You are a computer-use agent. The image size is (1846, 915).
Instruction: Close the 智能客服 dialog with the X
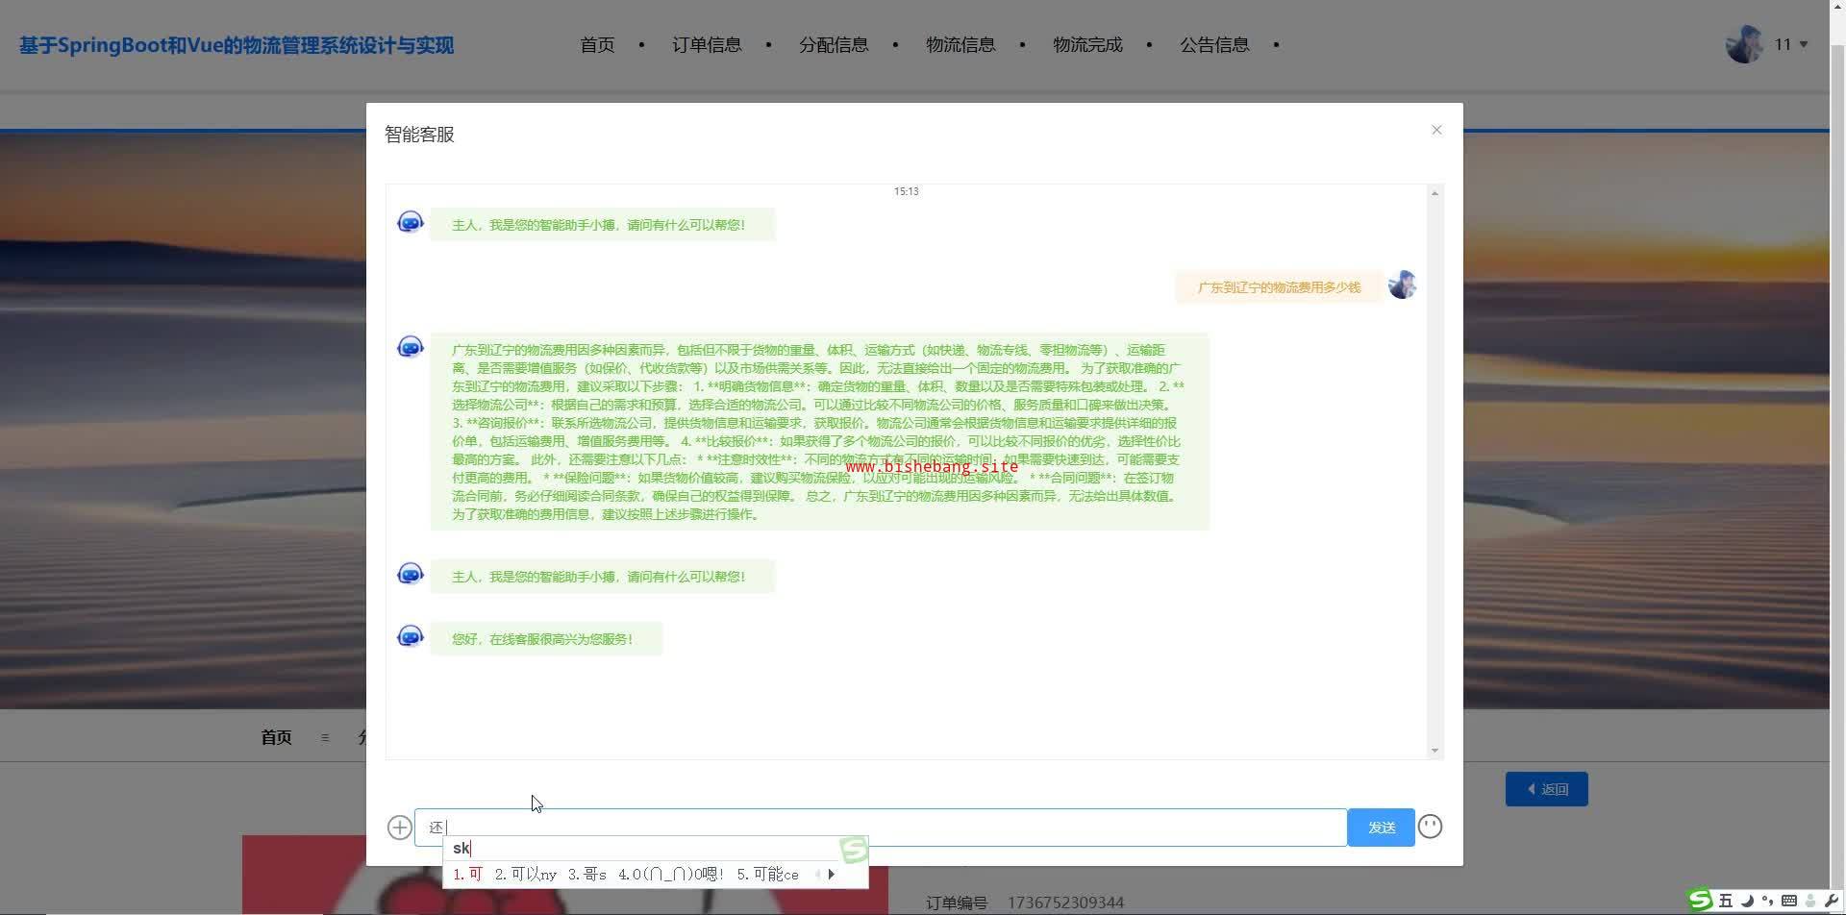click(x=1436, y=130)
